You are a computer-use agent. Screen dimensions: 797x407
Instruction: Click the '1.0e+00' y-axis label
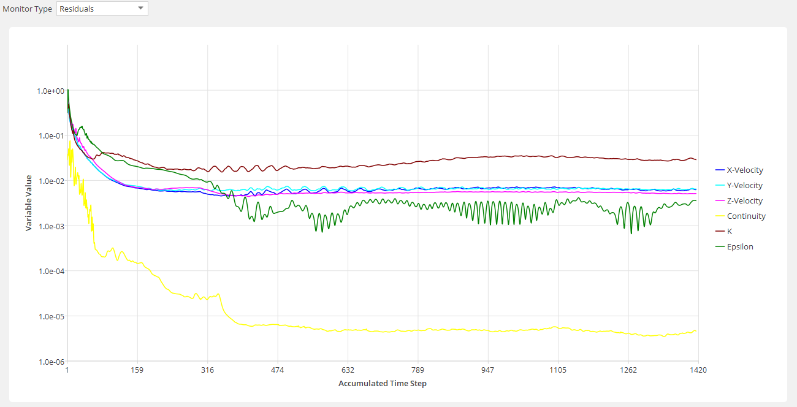(x=50, y=90)
